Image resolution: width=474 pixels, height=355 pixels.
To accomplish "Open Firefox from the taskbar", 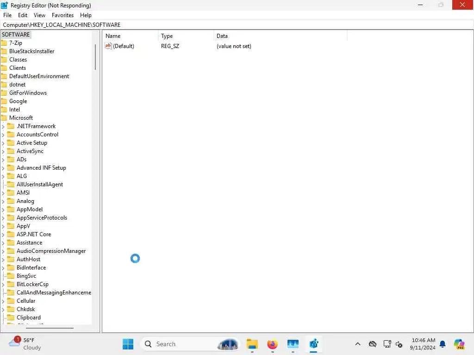I will (272, 344).
